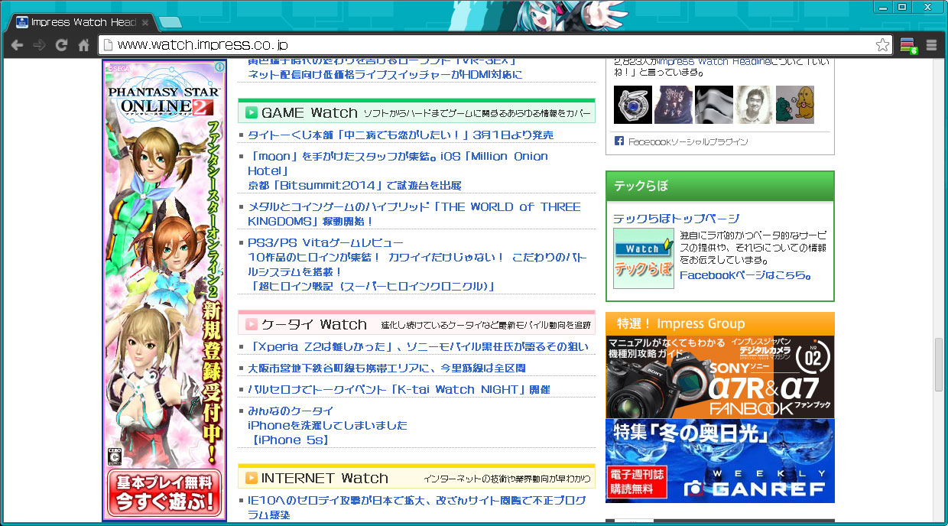This screenshot has height=526, width=948.
Task: Open the テックらぼトップページ link
Action: coord(677,219)
